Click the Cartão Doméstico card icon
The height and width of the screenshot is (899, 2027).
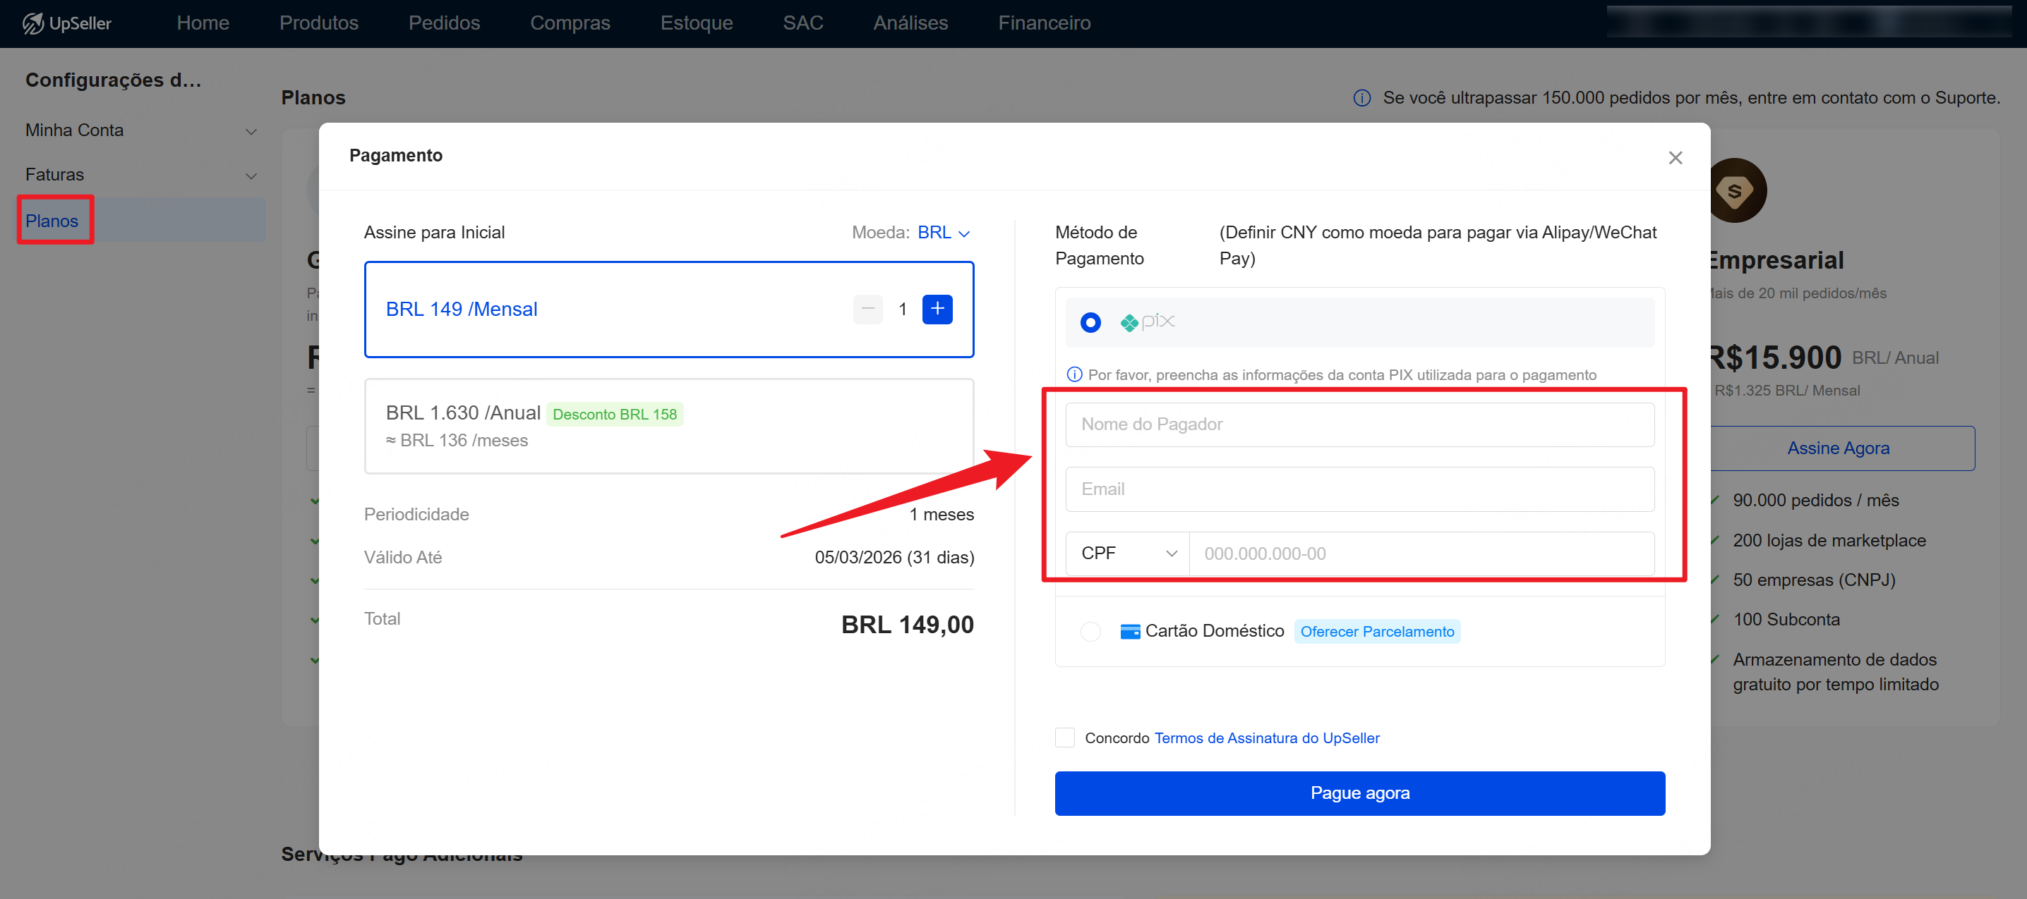pyautogui.click(x=1130, y=631)
